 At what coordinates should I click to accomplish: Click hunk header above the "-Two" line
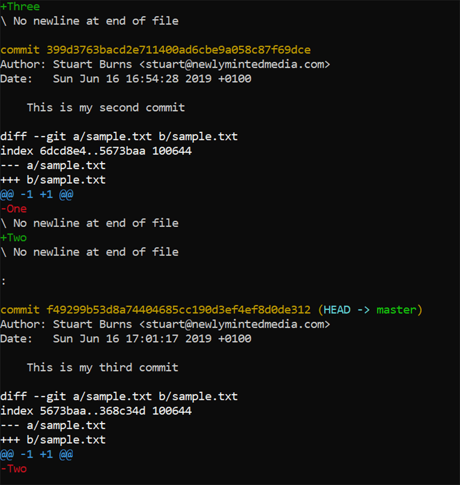37,454
